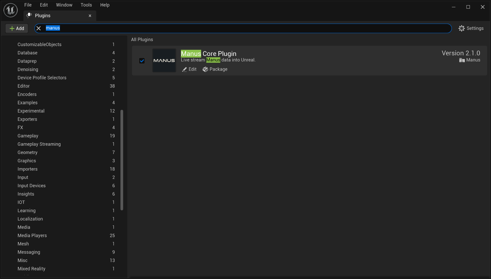Image resolution: width=491 pixels, height=279 pixels.
Task: Select the Editor category
Action: click(24, 86)
